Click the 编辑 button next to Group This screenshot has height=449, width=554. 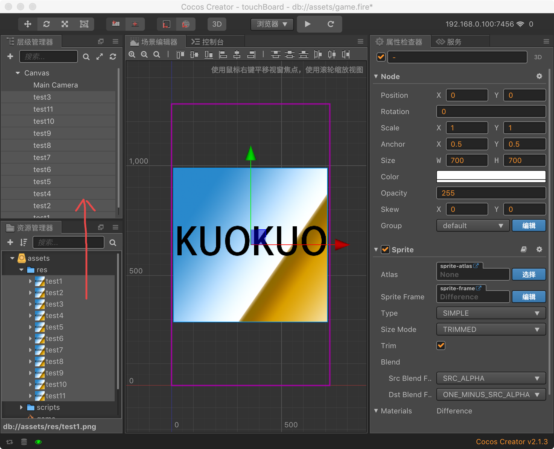(529, 226)
